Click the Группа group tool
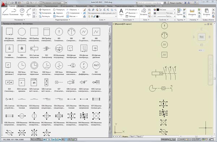The width and height of the screenshot is (217, 142). point(179,12)
